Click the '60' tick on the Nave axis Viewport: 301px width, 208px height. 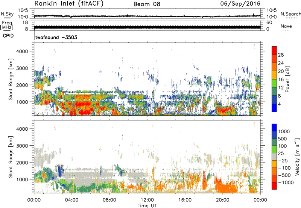[269, 23]
